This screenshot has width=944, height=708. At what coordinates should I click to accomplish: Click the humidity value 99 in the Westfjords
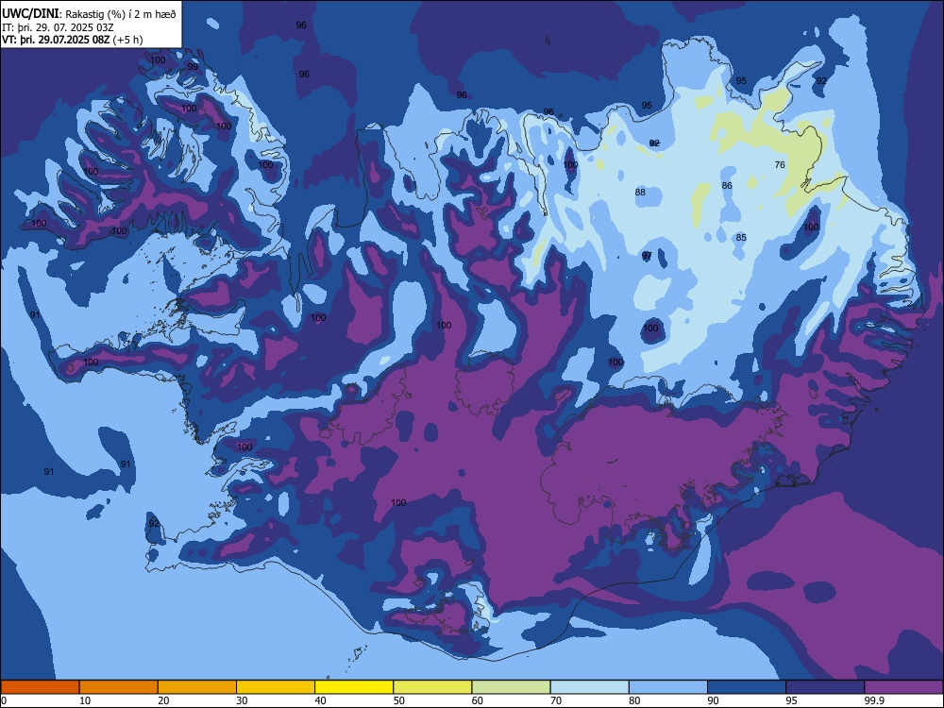tap(193, 66)
